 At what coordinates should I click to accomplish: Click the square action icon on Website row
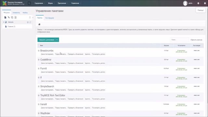[30, 22]
